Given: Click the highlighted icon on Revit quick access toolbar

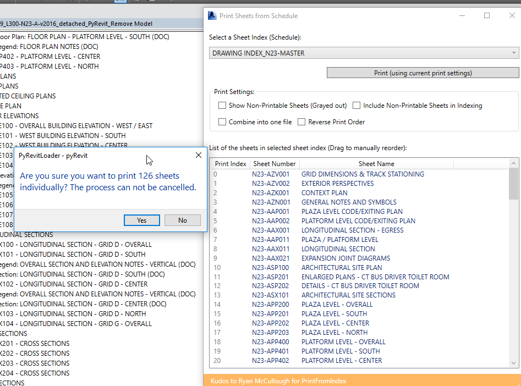Looking at the screenshot, I should pyautogui.click(x=120, y=2).
